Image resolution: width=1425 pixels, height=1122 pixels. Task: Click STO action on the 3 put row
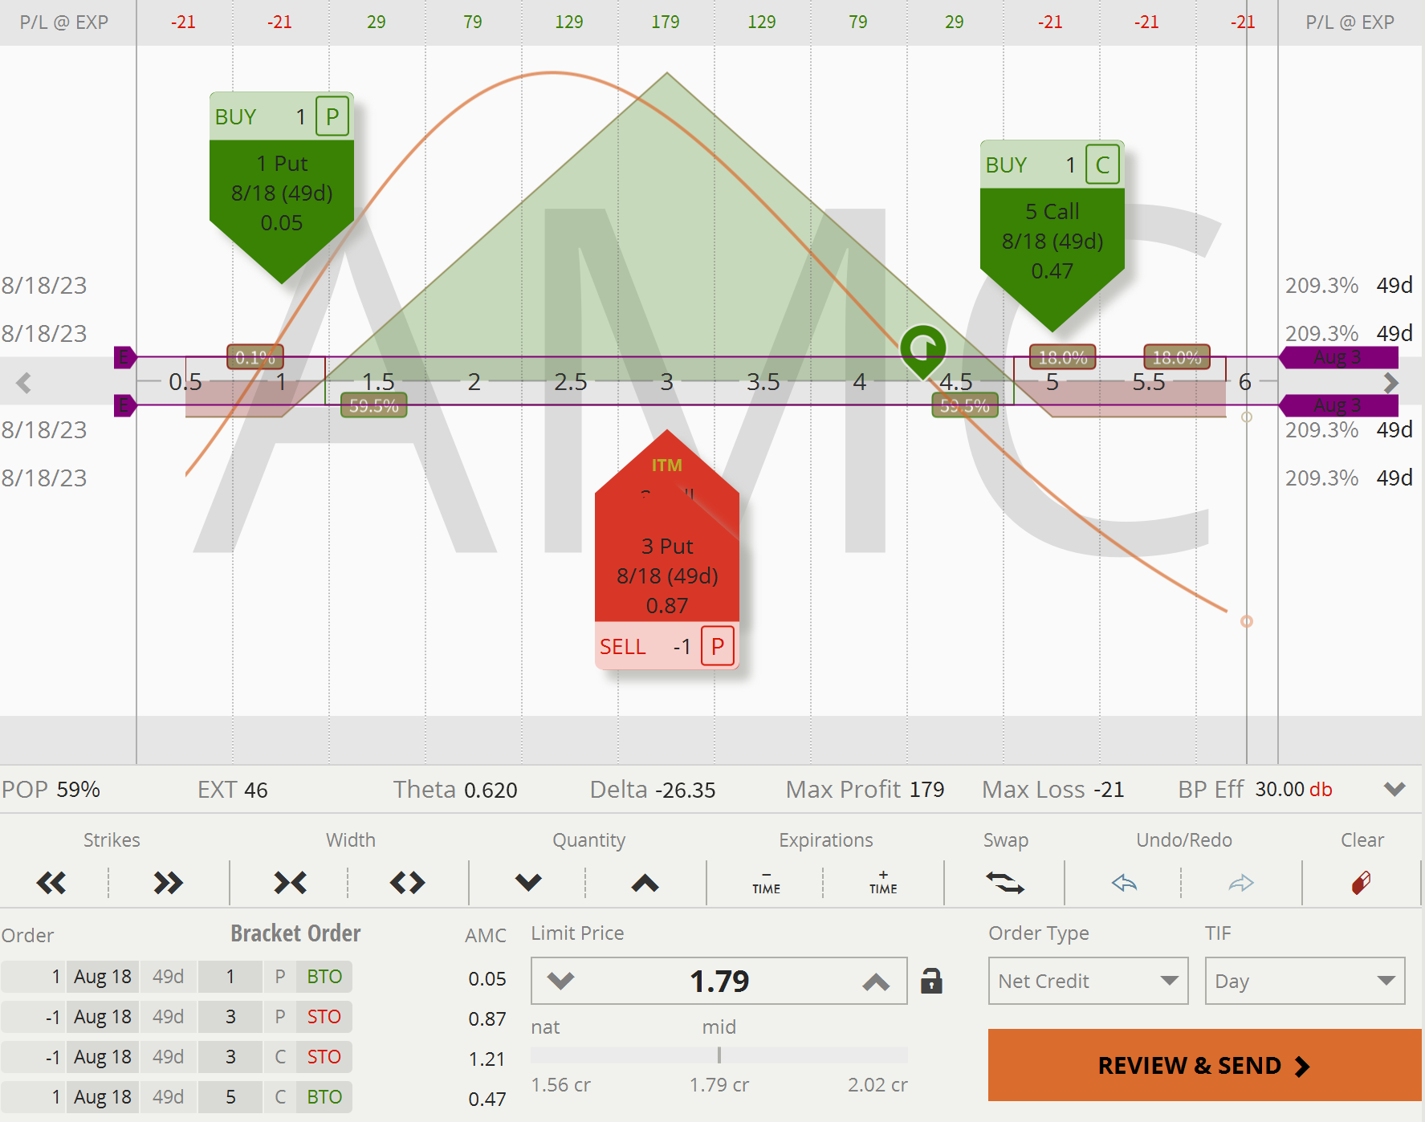tap(324, 1017)
